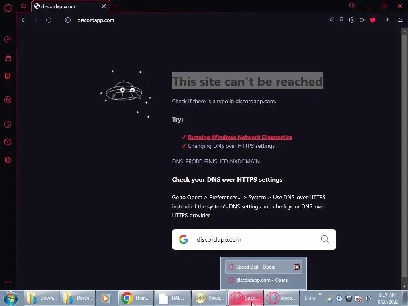Screen dimensions: 408x306
Task: Switch to the disco... Opera taskbar button
Action: click(282, 298)
